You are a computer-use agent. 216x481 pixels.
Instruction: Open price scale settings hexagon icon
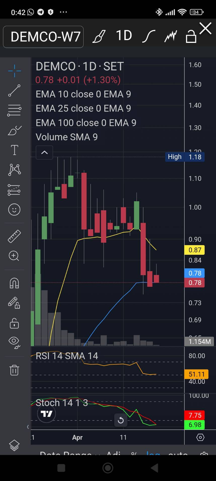pos(200,437)
